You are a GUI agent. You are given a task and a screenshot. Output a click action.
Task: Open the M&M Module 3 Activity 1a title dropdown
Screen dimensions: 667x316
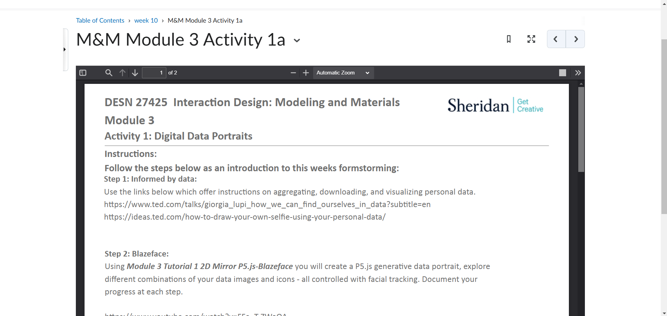pyautogui.click(x=296, y=41)
